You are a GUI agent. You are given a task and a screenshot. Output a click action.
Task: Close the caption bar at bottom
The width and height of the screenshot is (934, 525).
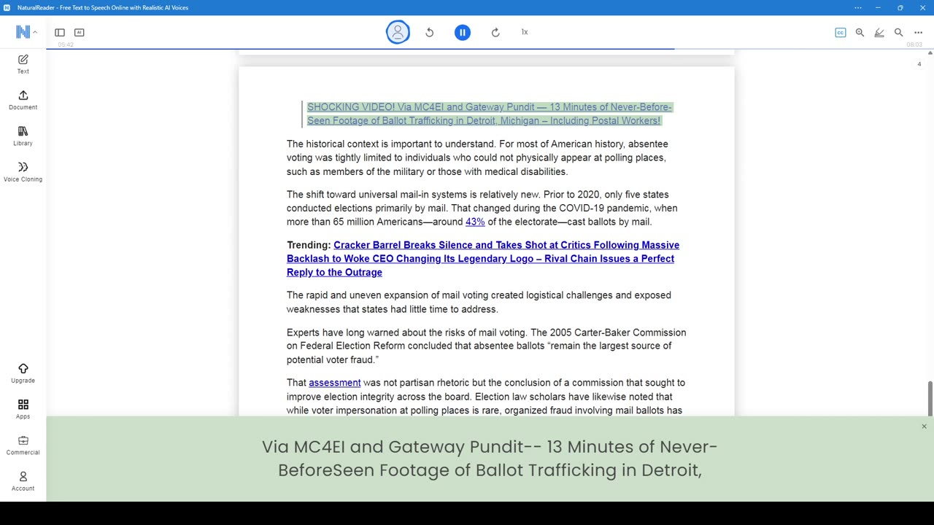pos(924,427)
